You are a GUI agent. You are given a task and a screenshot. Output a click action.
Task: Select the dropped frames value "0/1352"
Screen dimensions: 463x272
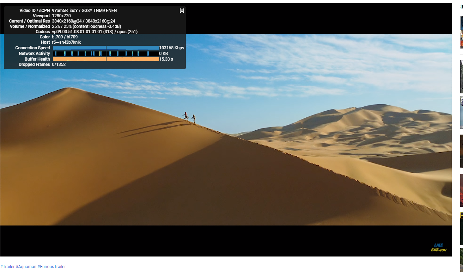pyautogui.click(x=59, y=64)
